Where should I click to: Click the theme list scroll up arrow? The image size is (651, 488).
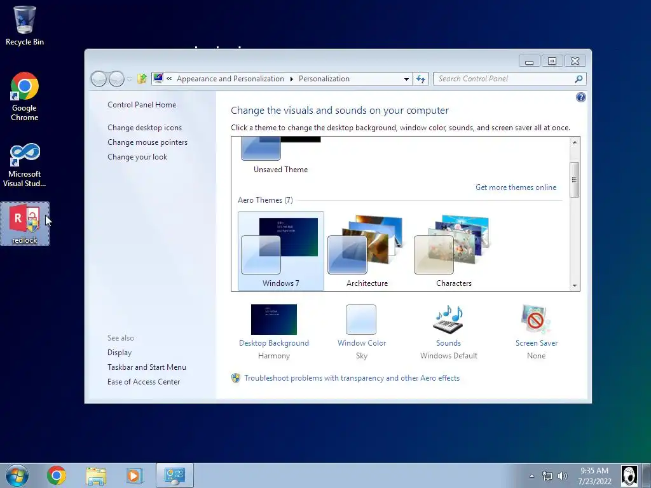[575, 142]
